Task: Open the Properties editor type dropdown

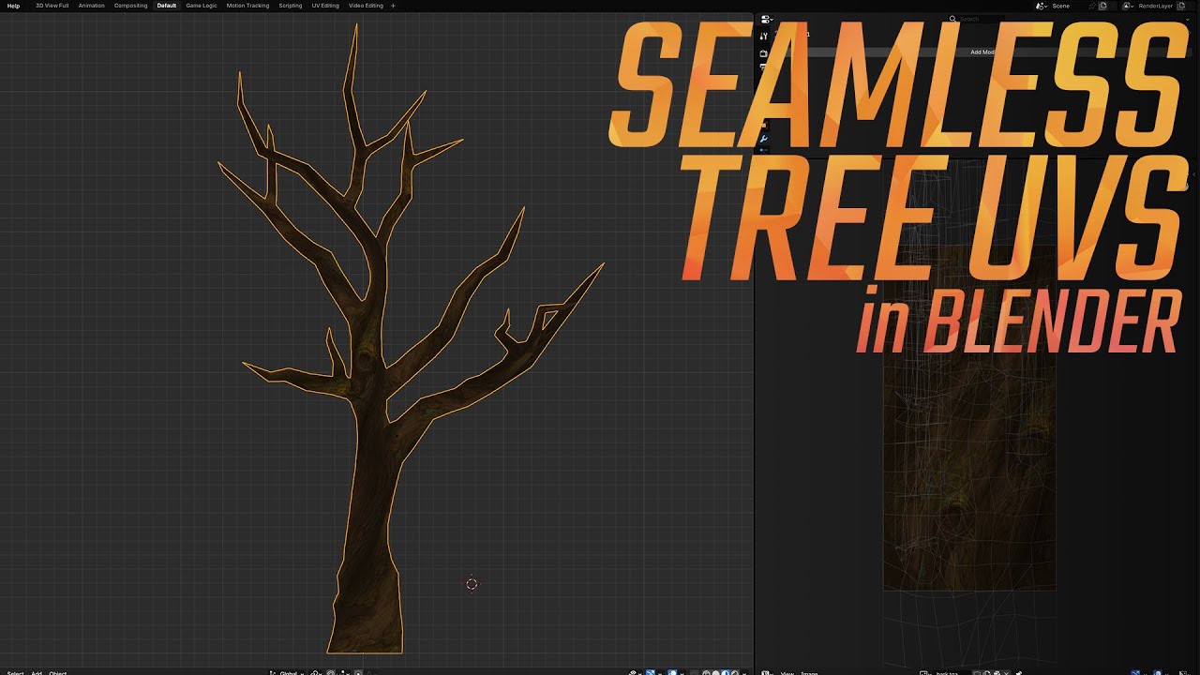Action: pyautogui.click(x=767, y=19)
